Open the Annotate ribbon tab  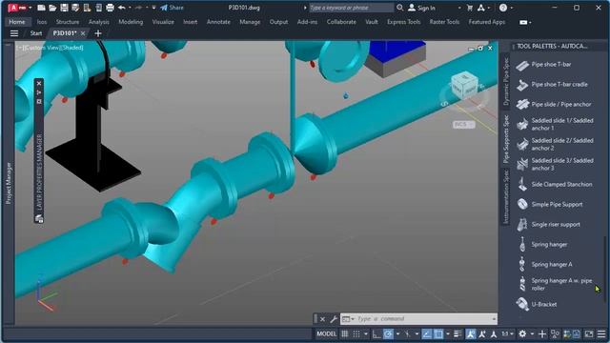(218, 22)
